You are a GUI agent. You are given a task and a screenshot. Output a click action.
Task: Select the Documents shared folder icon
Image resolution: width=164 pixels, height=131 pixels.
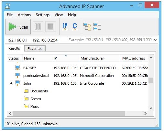click(x=26, y=91)
